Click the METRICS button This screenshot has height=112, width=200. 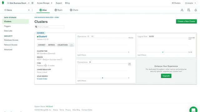[51, 45]
